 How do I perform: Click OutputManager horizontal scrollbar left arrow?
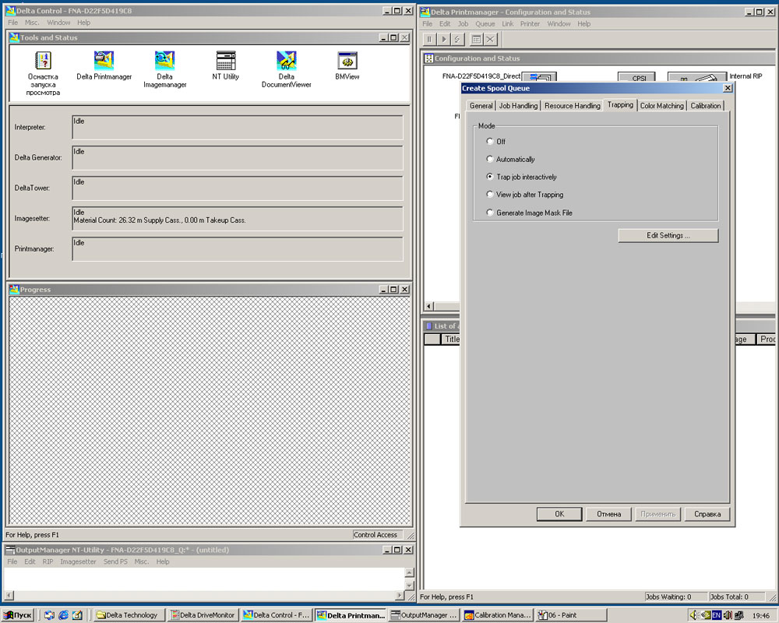pyautogui.click(x=9, y=595)
